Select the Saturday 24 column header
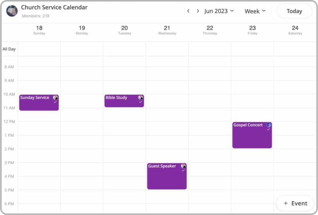318x215 pixels. click(295, 30)
